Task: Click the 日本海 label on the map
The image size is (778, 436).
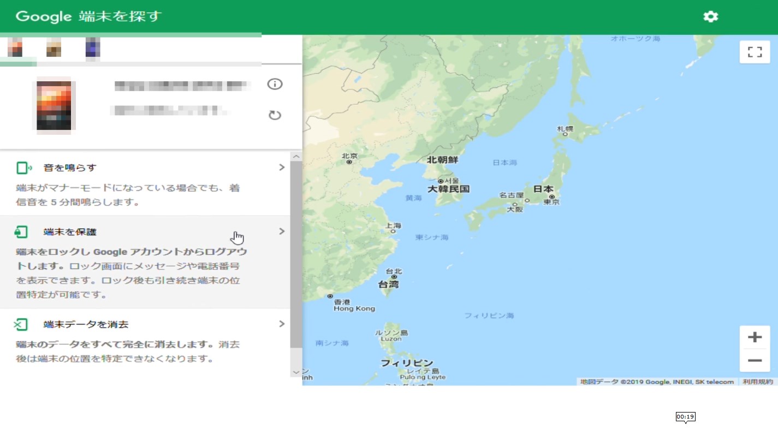Action: [504, 163]
